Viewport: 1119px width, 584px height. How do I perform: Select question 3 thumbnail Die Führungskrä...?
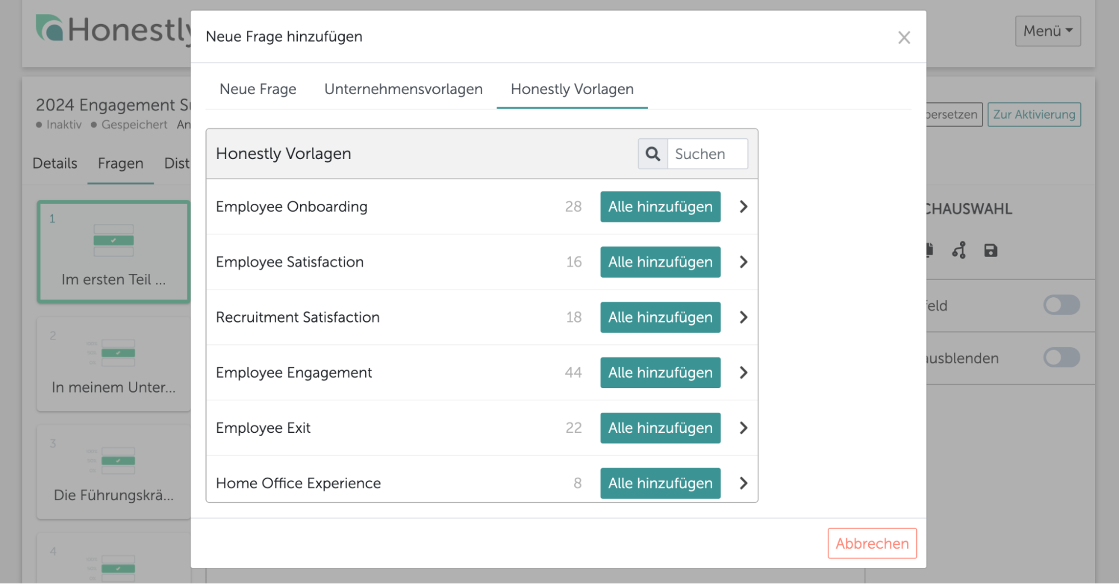pyautogui.click(x=114, y=471)
